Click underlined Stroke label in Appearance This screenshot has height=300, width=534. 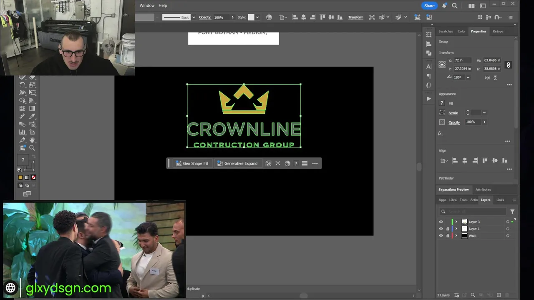[x=453, y=113]
